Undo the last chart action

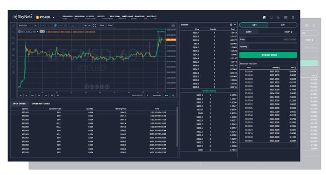[x=85, y=26]
